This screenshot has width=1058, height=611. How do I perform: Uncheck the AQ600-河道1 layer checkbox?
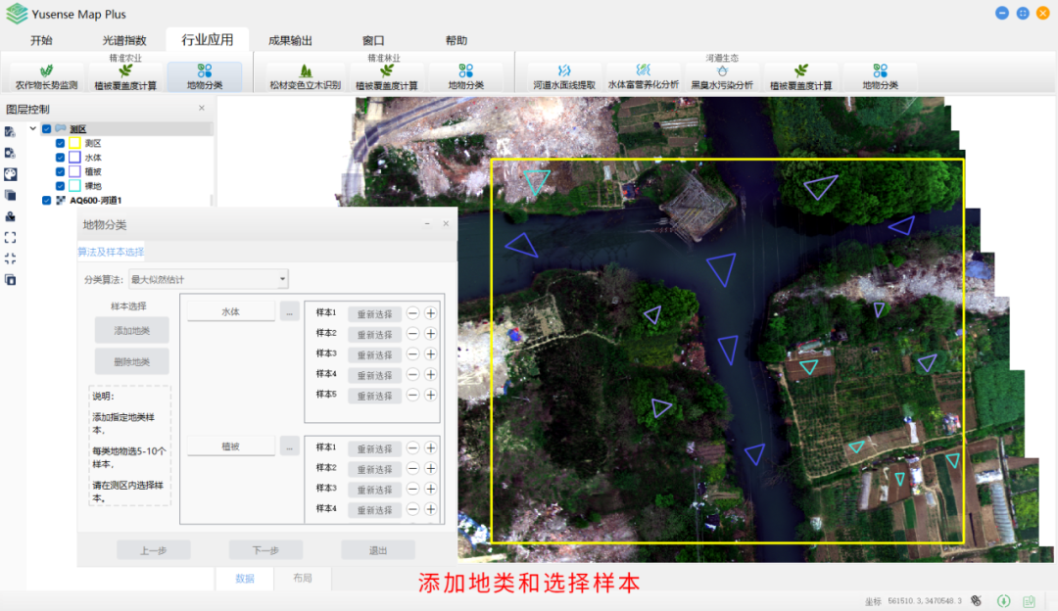tap(46, 200)
